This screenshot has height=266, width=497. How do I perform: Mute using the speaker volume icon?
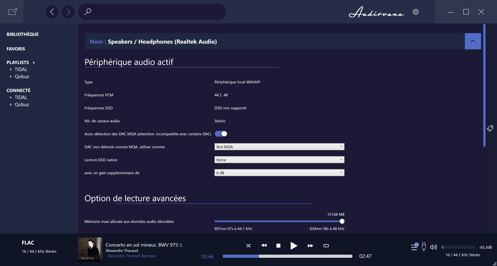tap(433, 247)
